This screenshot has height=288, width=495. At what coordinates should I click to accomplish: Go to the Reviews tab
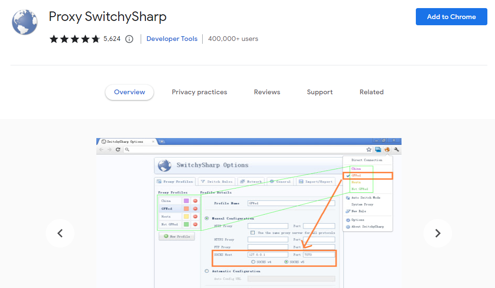pos(267,92)
